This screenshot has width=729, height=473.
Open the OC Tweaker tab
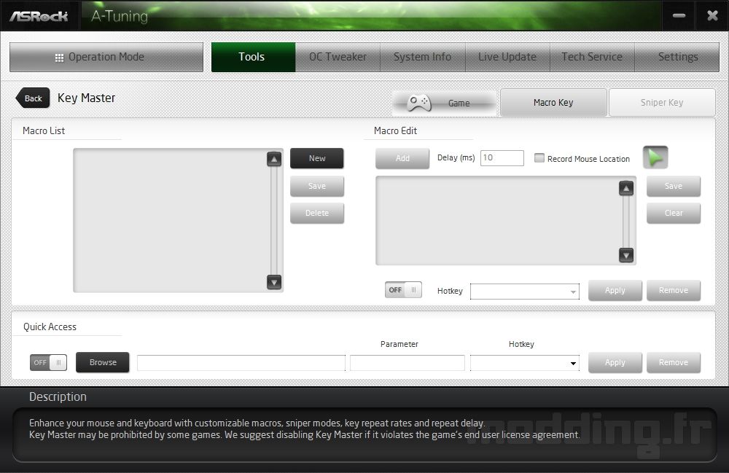(338, 57)
